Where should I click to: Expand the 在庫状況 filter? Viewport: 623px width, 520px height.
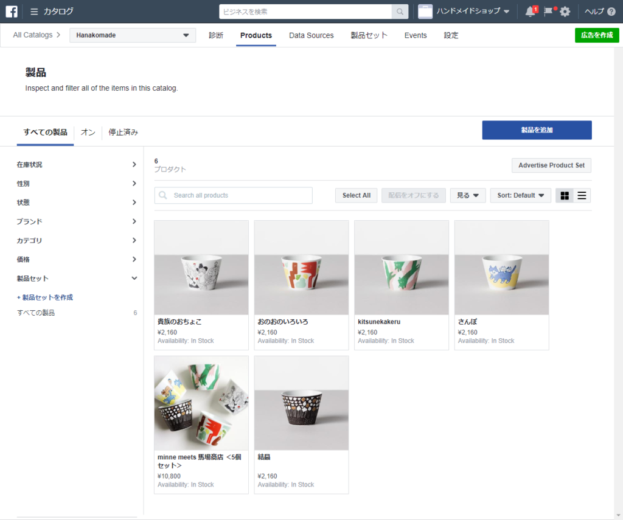click(x=77, y=164)
